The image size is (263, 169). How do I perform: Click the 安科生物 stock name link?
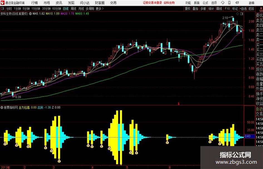pyautogui.click(x=169, y=3)
